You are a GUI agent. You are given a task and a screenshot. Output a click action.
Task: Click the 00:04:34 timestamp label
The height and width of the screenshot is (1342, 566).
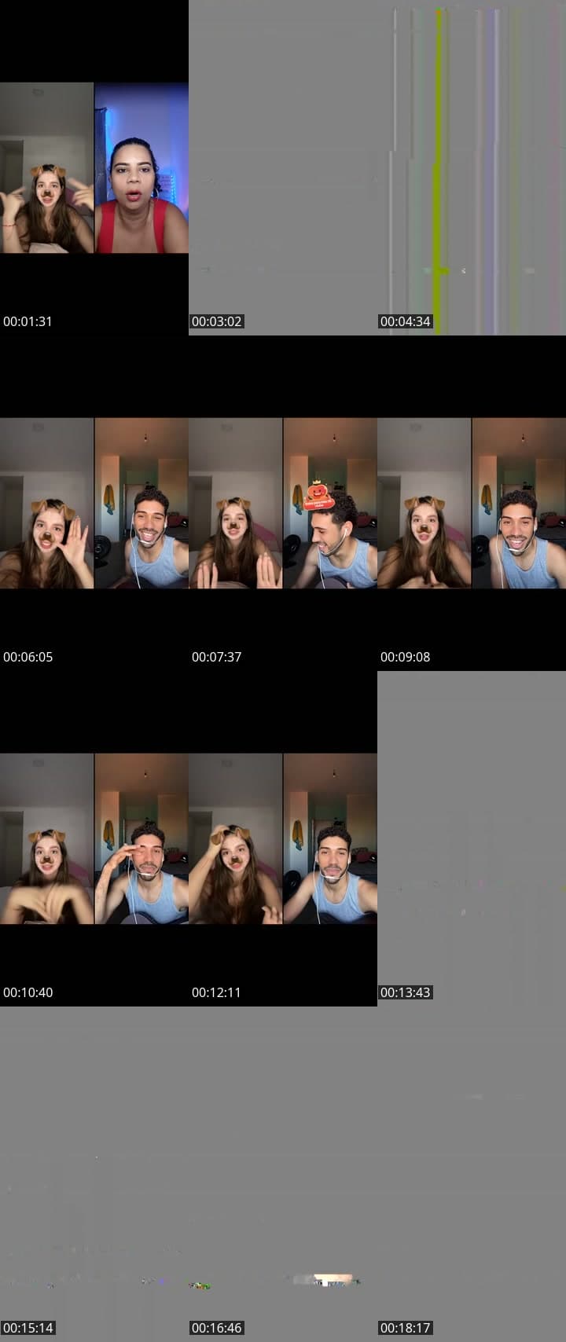click(x=406, y=321)
